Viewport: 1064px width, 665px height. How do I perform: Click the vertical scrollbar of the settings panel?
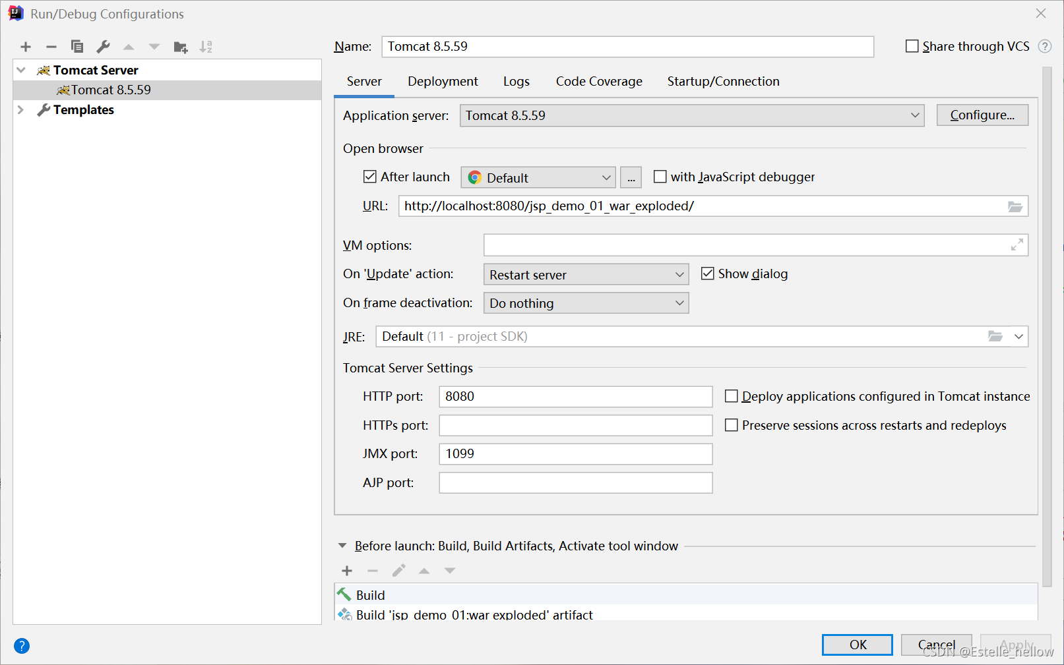[x=1046, y=326]
